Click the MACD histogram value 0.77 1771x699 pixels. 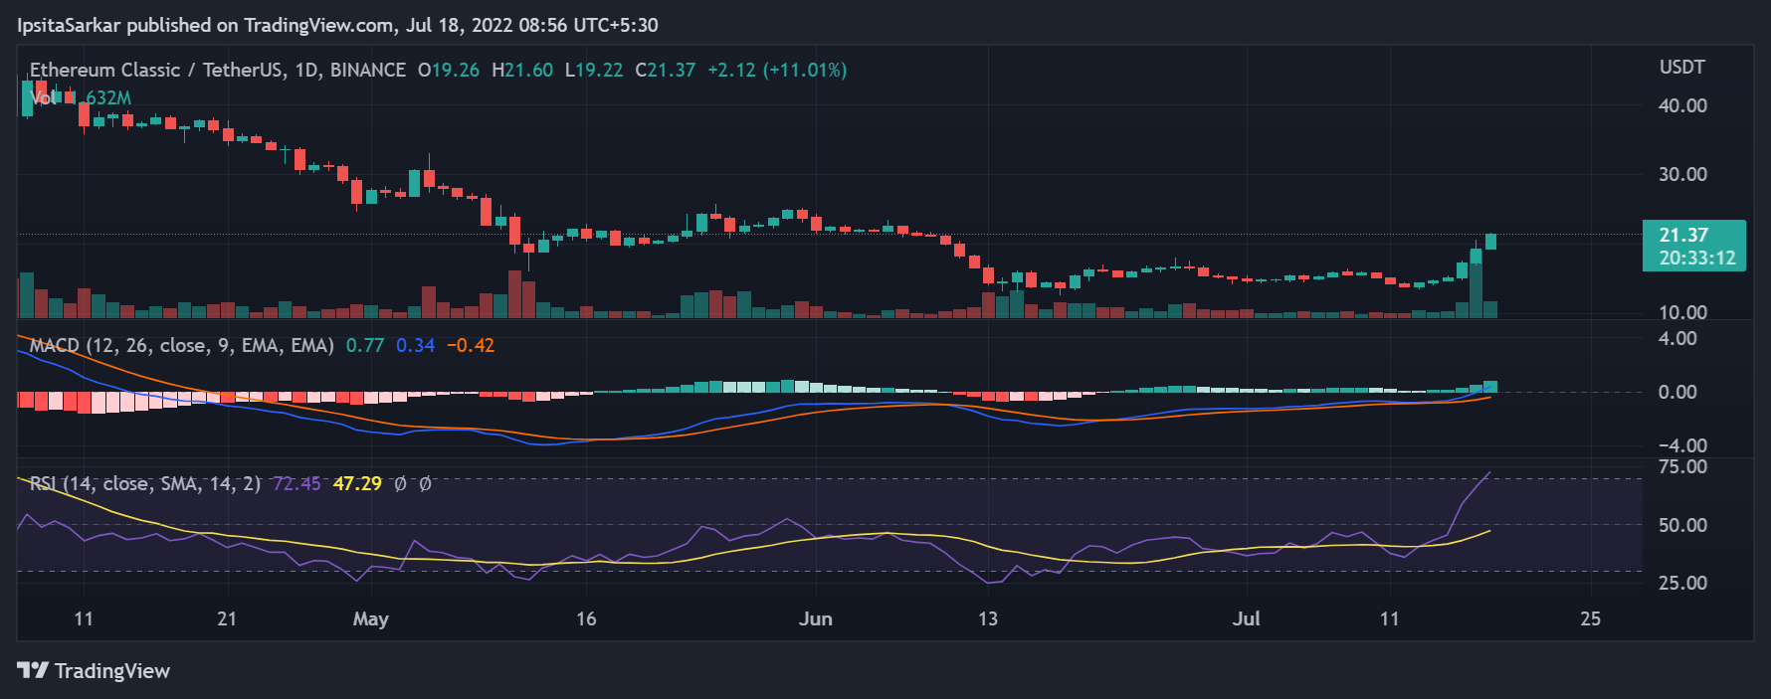[x=365, y=345]
